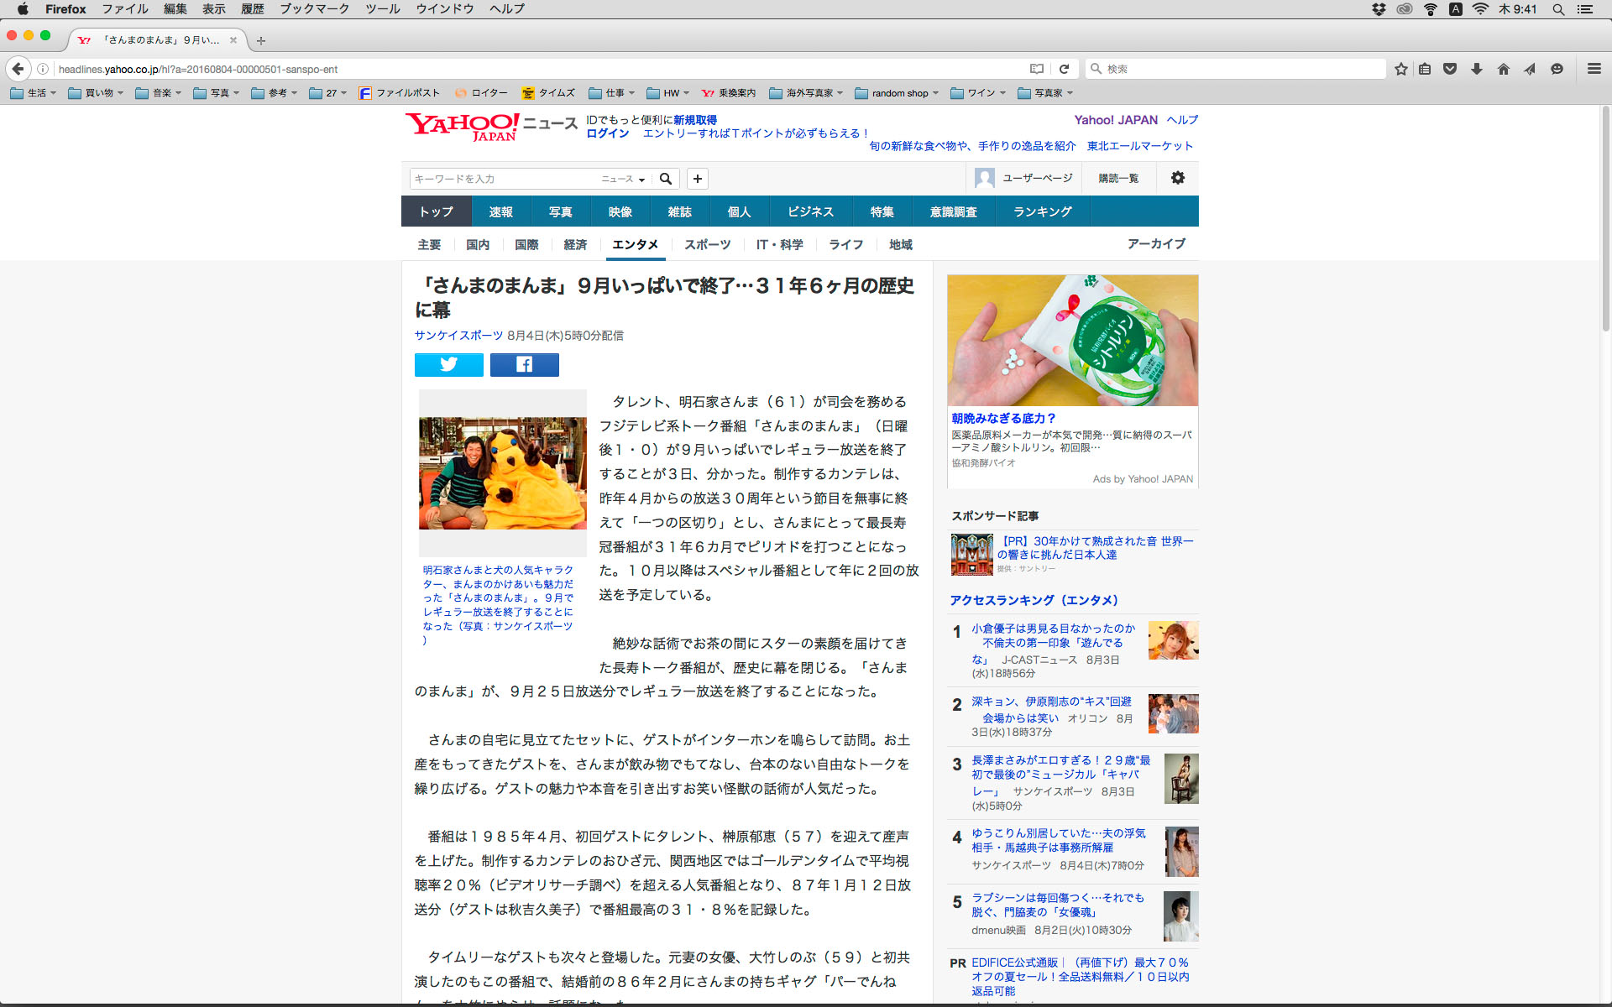Share article via Twitter button

[x=448, y=364]
